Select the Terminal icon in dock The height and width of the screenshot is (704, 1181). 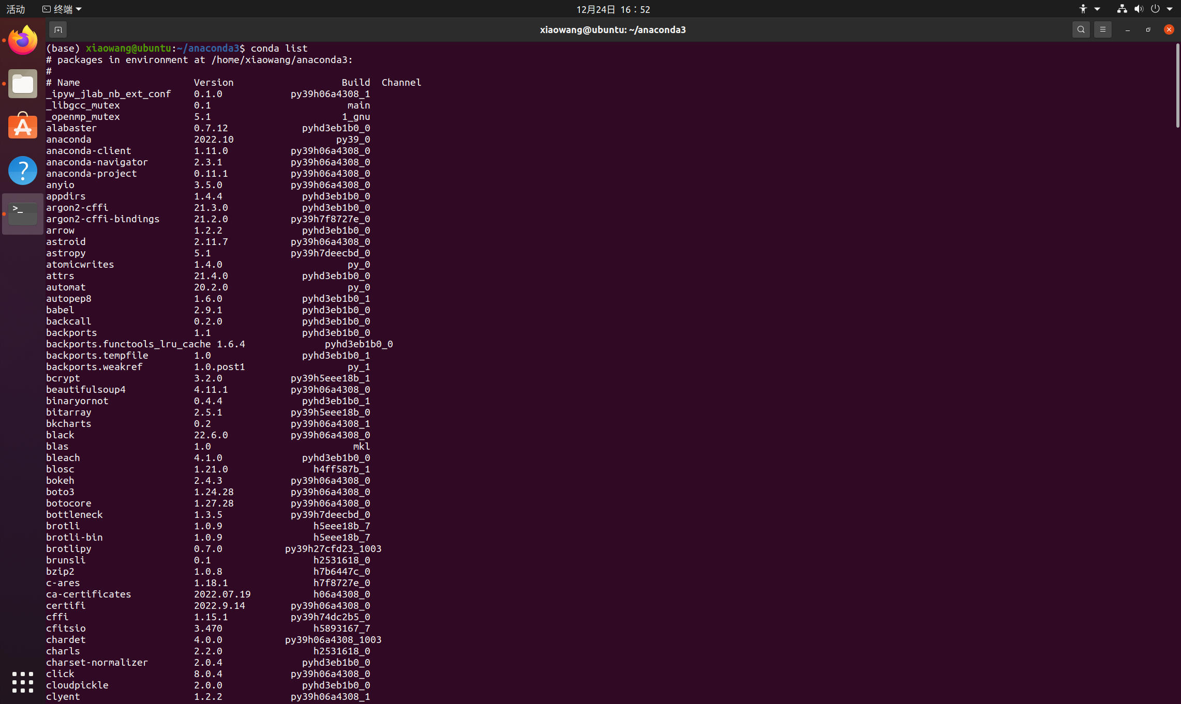tap(23, 213)
